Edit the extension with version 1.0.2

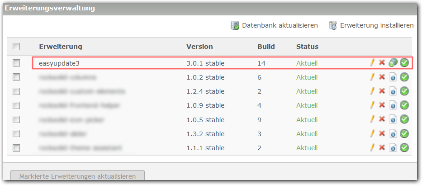tap(372, 77)
